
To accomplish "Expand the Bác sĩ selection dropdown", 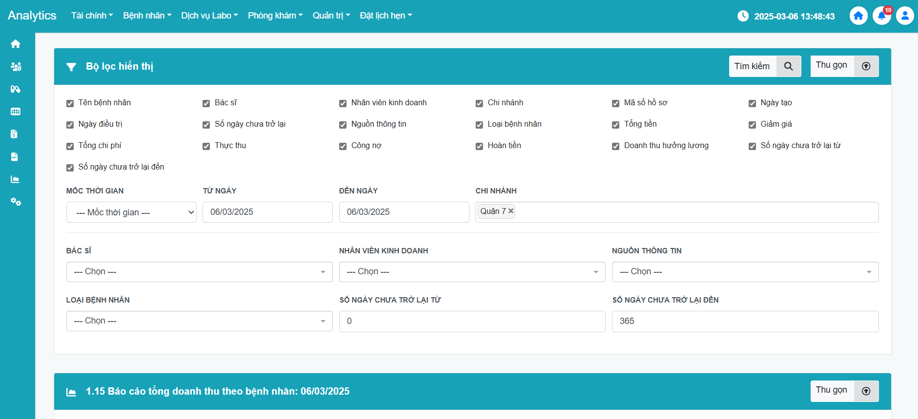I will coord(199,272).
